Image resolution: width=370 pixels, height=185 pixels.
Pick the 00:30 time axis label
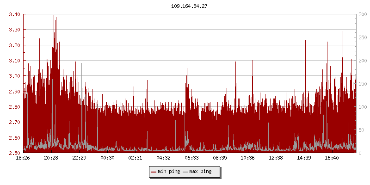click(107, 158)
